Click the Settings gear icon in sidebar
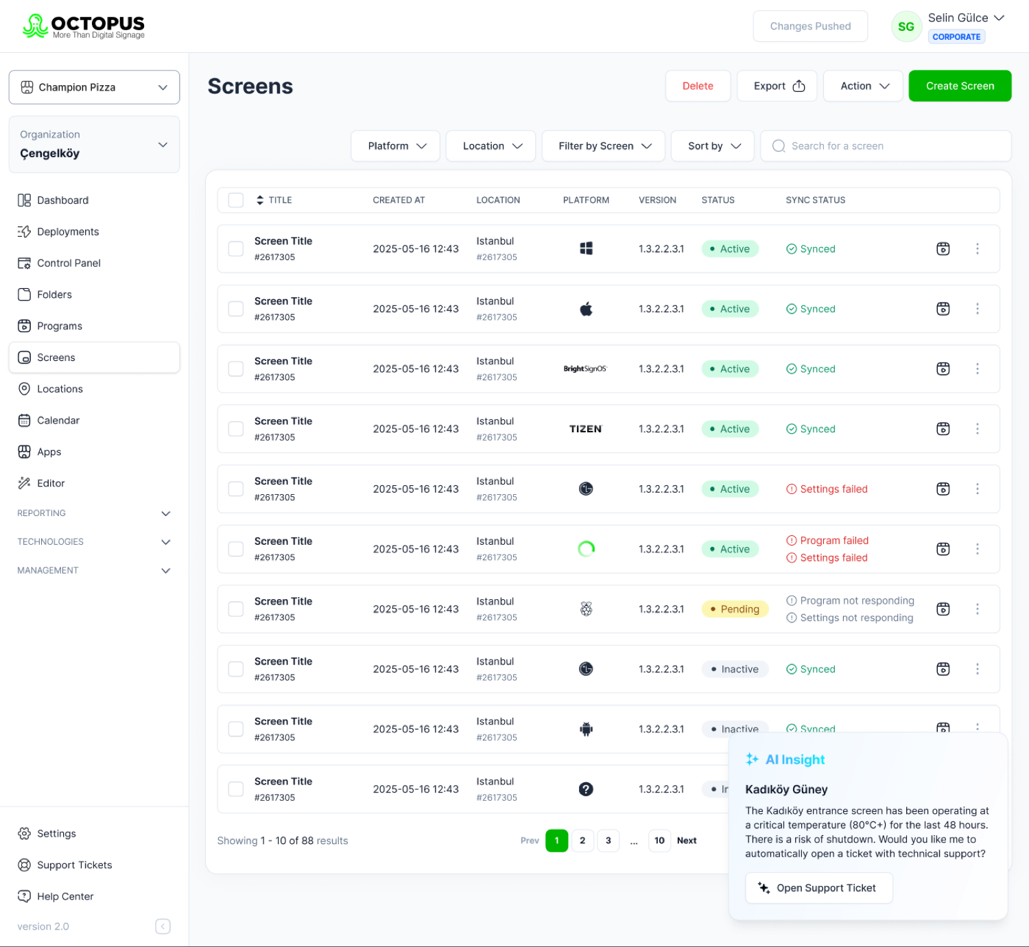Viewport: 1029px width, 947px height. click(x=25, y=833)
